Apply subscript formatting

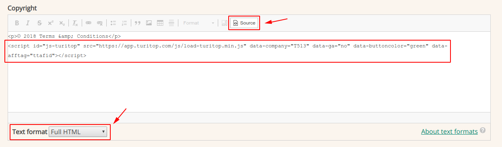(62, 23)
